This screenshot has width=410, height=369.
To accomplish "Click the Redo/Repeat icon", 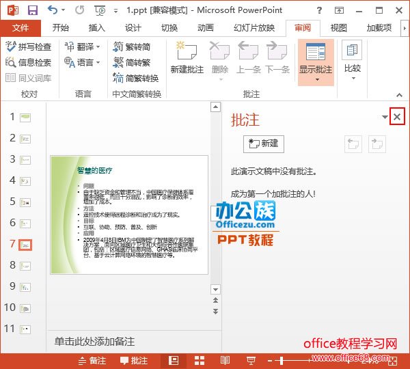I will click(79, 10).
